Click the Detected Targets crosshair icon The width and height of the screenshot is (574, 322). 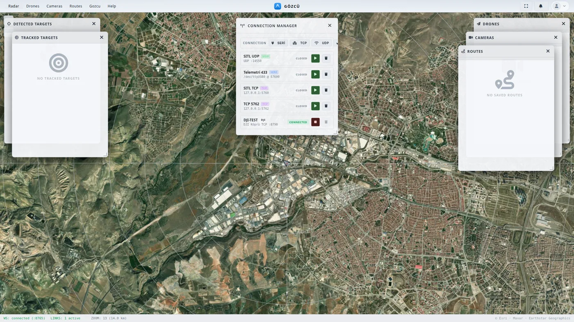click(x=9, y=24)
